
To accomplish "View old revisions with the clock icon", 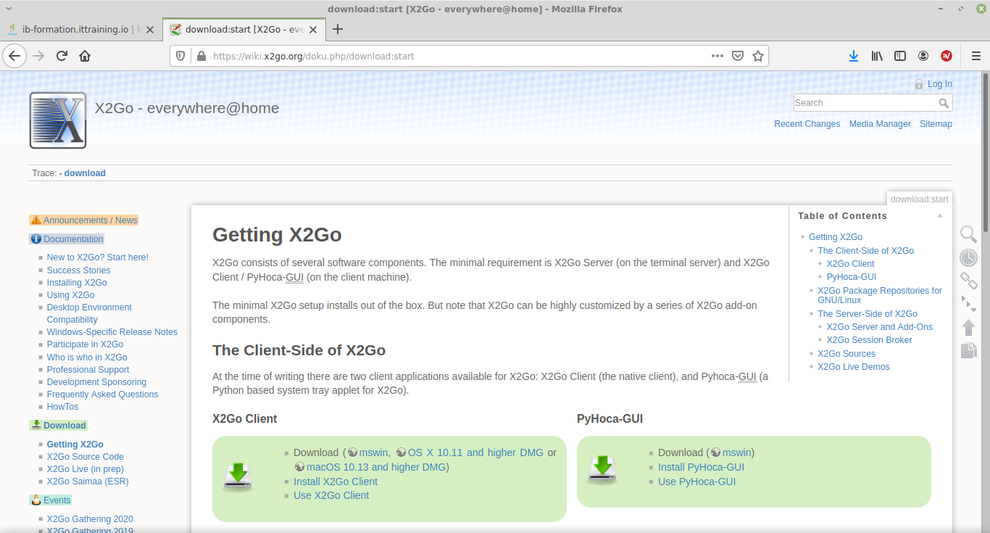I will pyautogui.click(x=969, y=257).
